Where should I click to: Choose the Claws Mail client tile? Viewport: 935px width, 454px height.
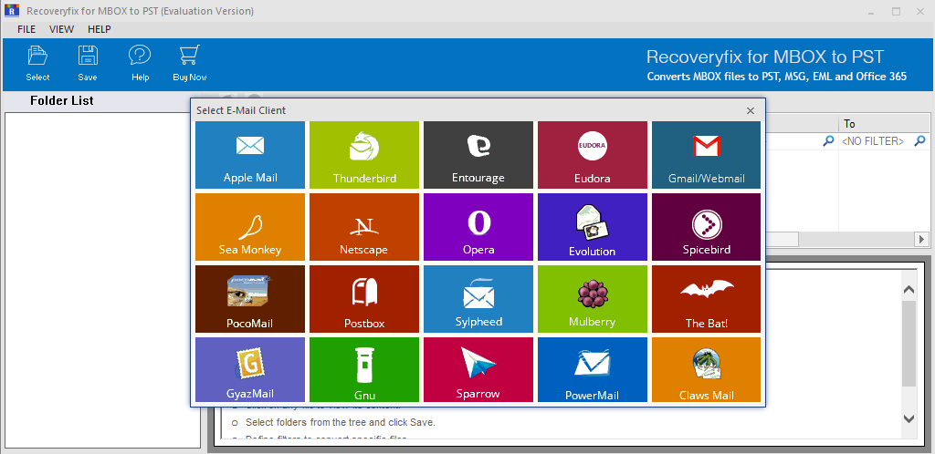click(x=706, y=369)
